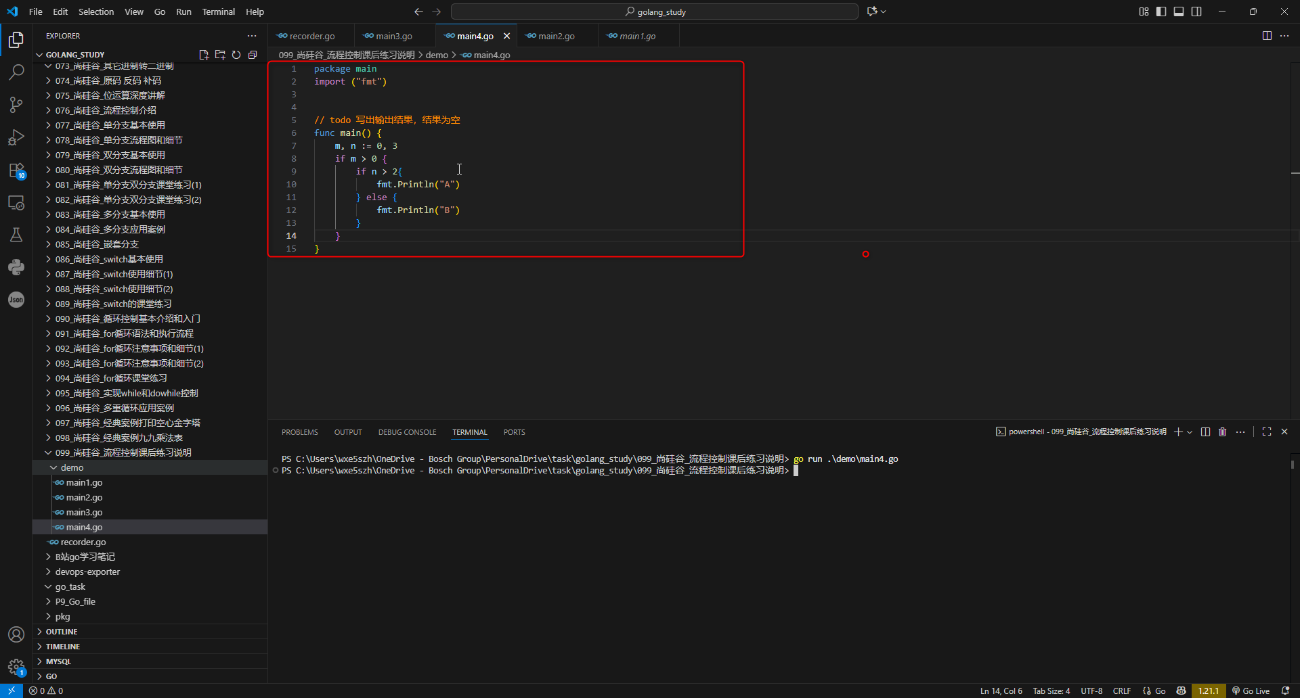
Task: Open the Search view in activity bar
Action: click(x=16, y=72)
